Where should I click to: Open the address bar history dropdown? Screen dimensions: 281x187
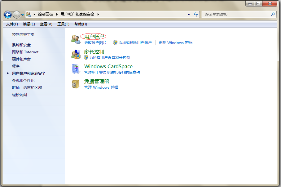click(189, 15)
